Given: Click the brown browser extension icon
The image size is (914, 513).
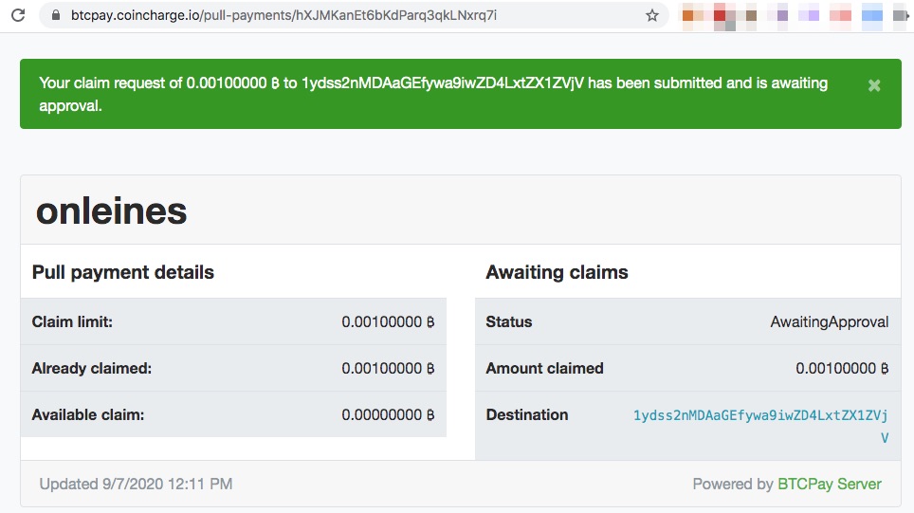Looking at the screenshot, I should [x=751, y=16].
